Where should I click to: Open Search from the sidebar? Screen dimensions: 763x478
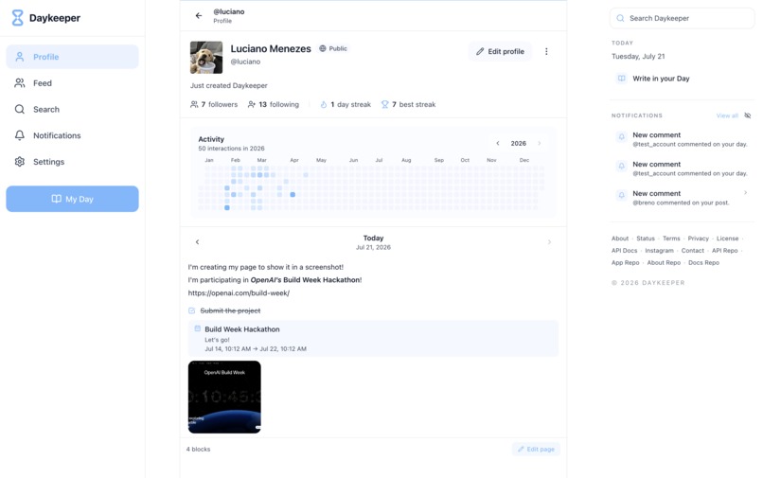point(72,110)
